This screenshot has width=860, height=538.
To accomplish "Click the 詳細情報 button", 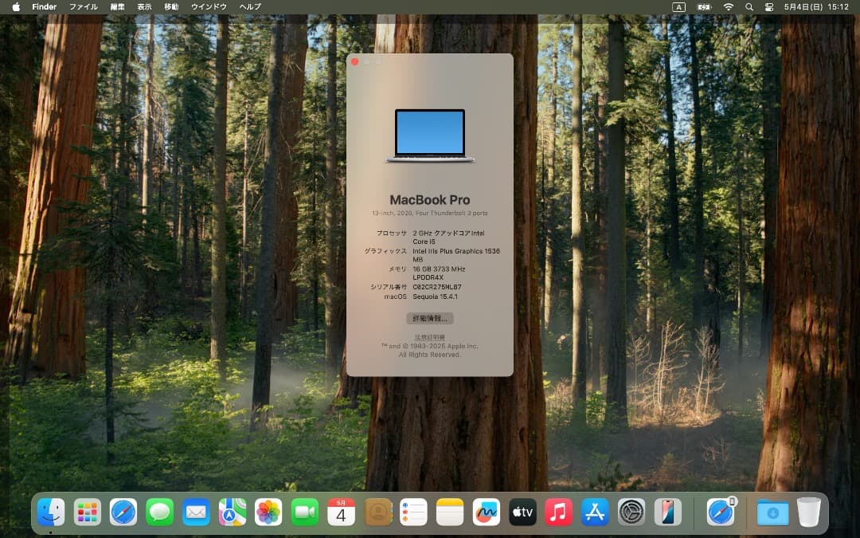I will [x=431, y=318].
